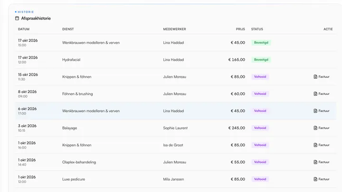Click the HISTORIE section label
The width and height of the screenshot is (342, 192).
pos(26,12)
